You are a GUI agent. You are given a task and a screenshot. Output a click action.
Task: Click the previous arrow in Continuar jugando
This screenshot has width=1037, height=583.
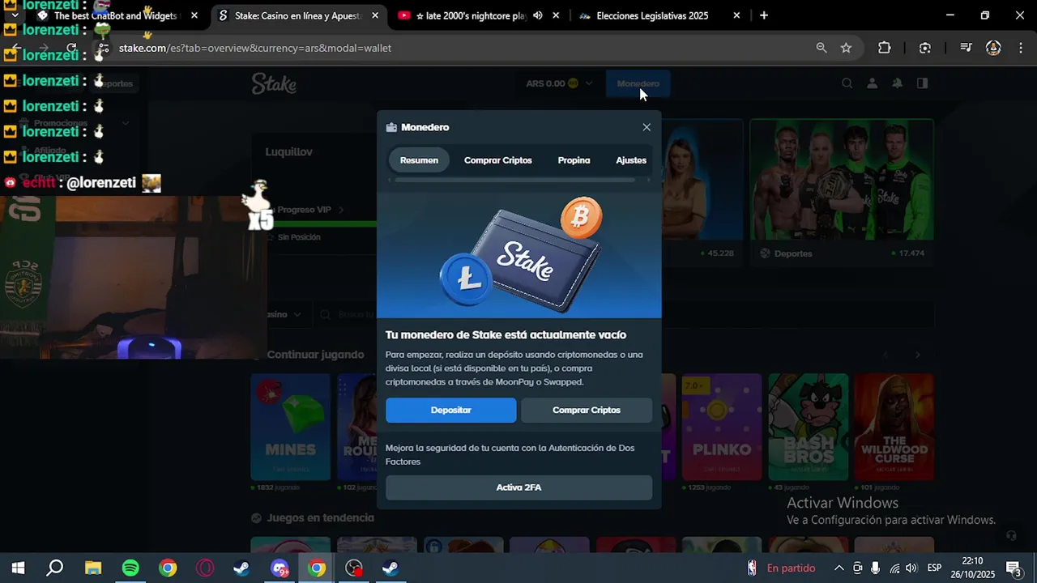(886, 355)
